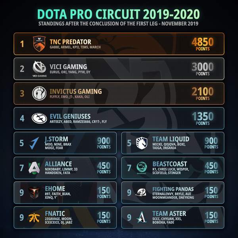This screenshot has width=238, height=238.
Task: Click the TNC Predator team logo
Action: point(39,44)
